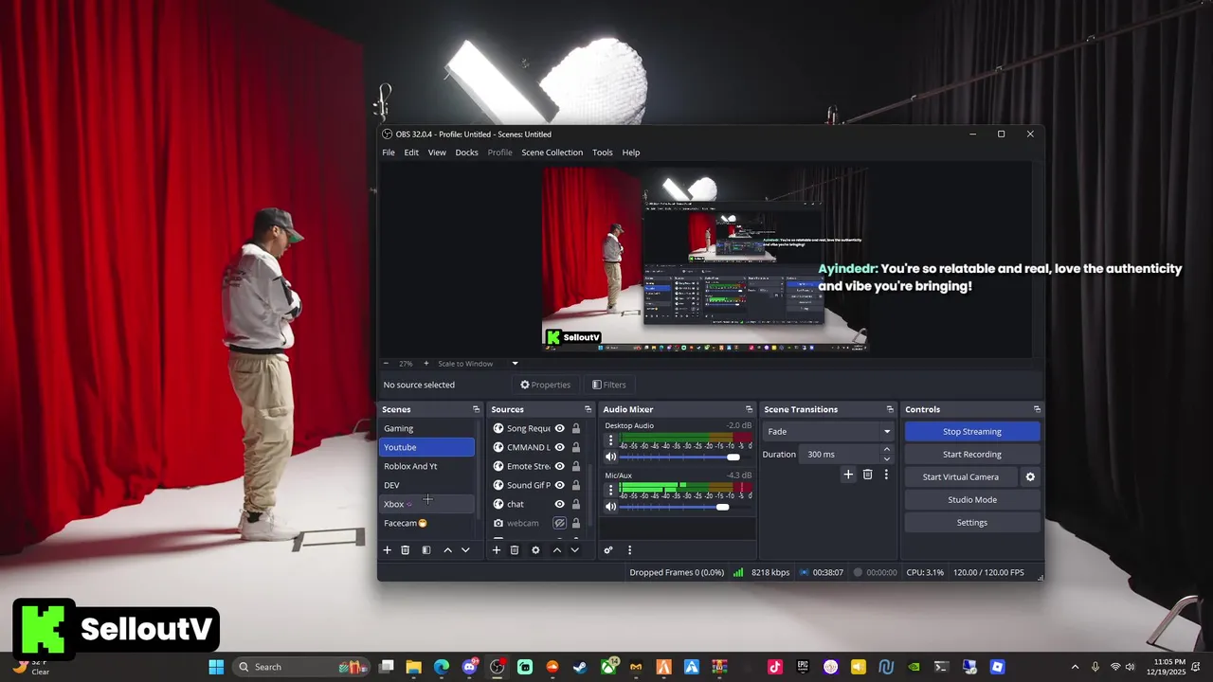The image size is (1213, 682).
Task: Pop out Scene Transitions dock float icon
Action: (890, 409)
